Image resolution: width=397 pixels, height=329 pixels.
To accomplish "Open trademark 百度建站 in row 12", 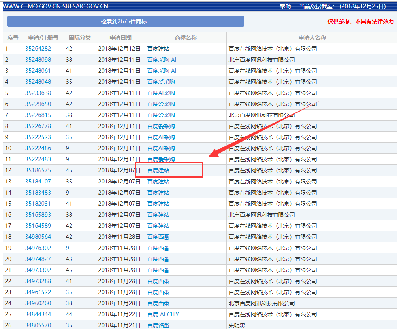I will click(x=158, y=170).
